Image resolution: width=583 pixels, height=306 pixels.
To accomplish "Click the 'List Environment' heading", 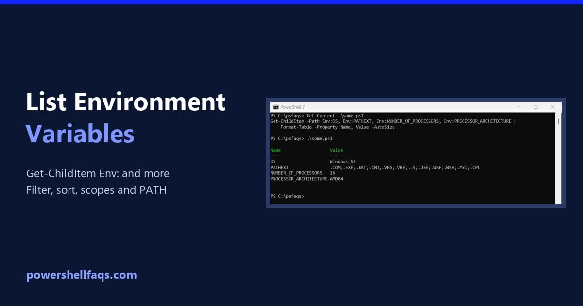I will (126, 102).
